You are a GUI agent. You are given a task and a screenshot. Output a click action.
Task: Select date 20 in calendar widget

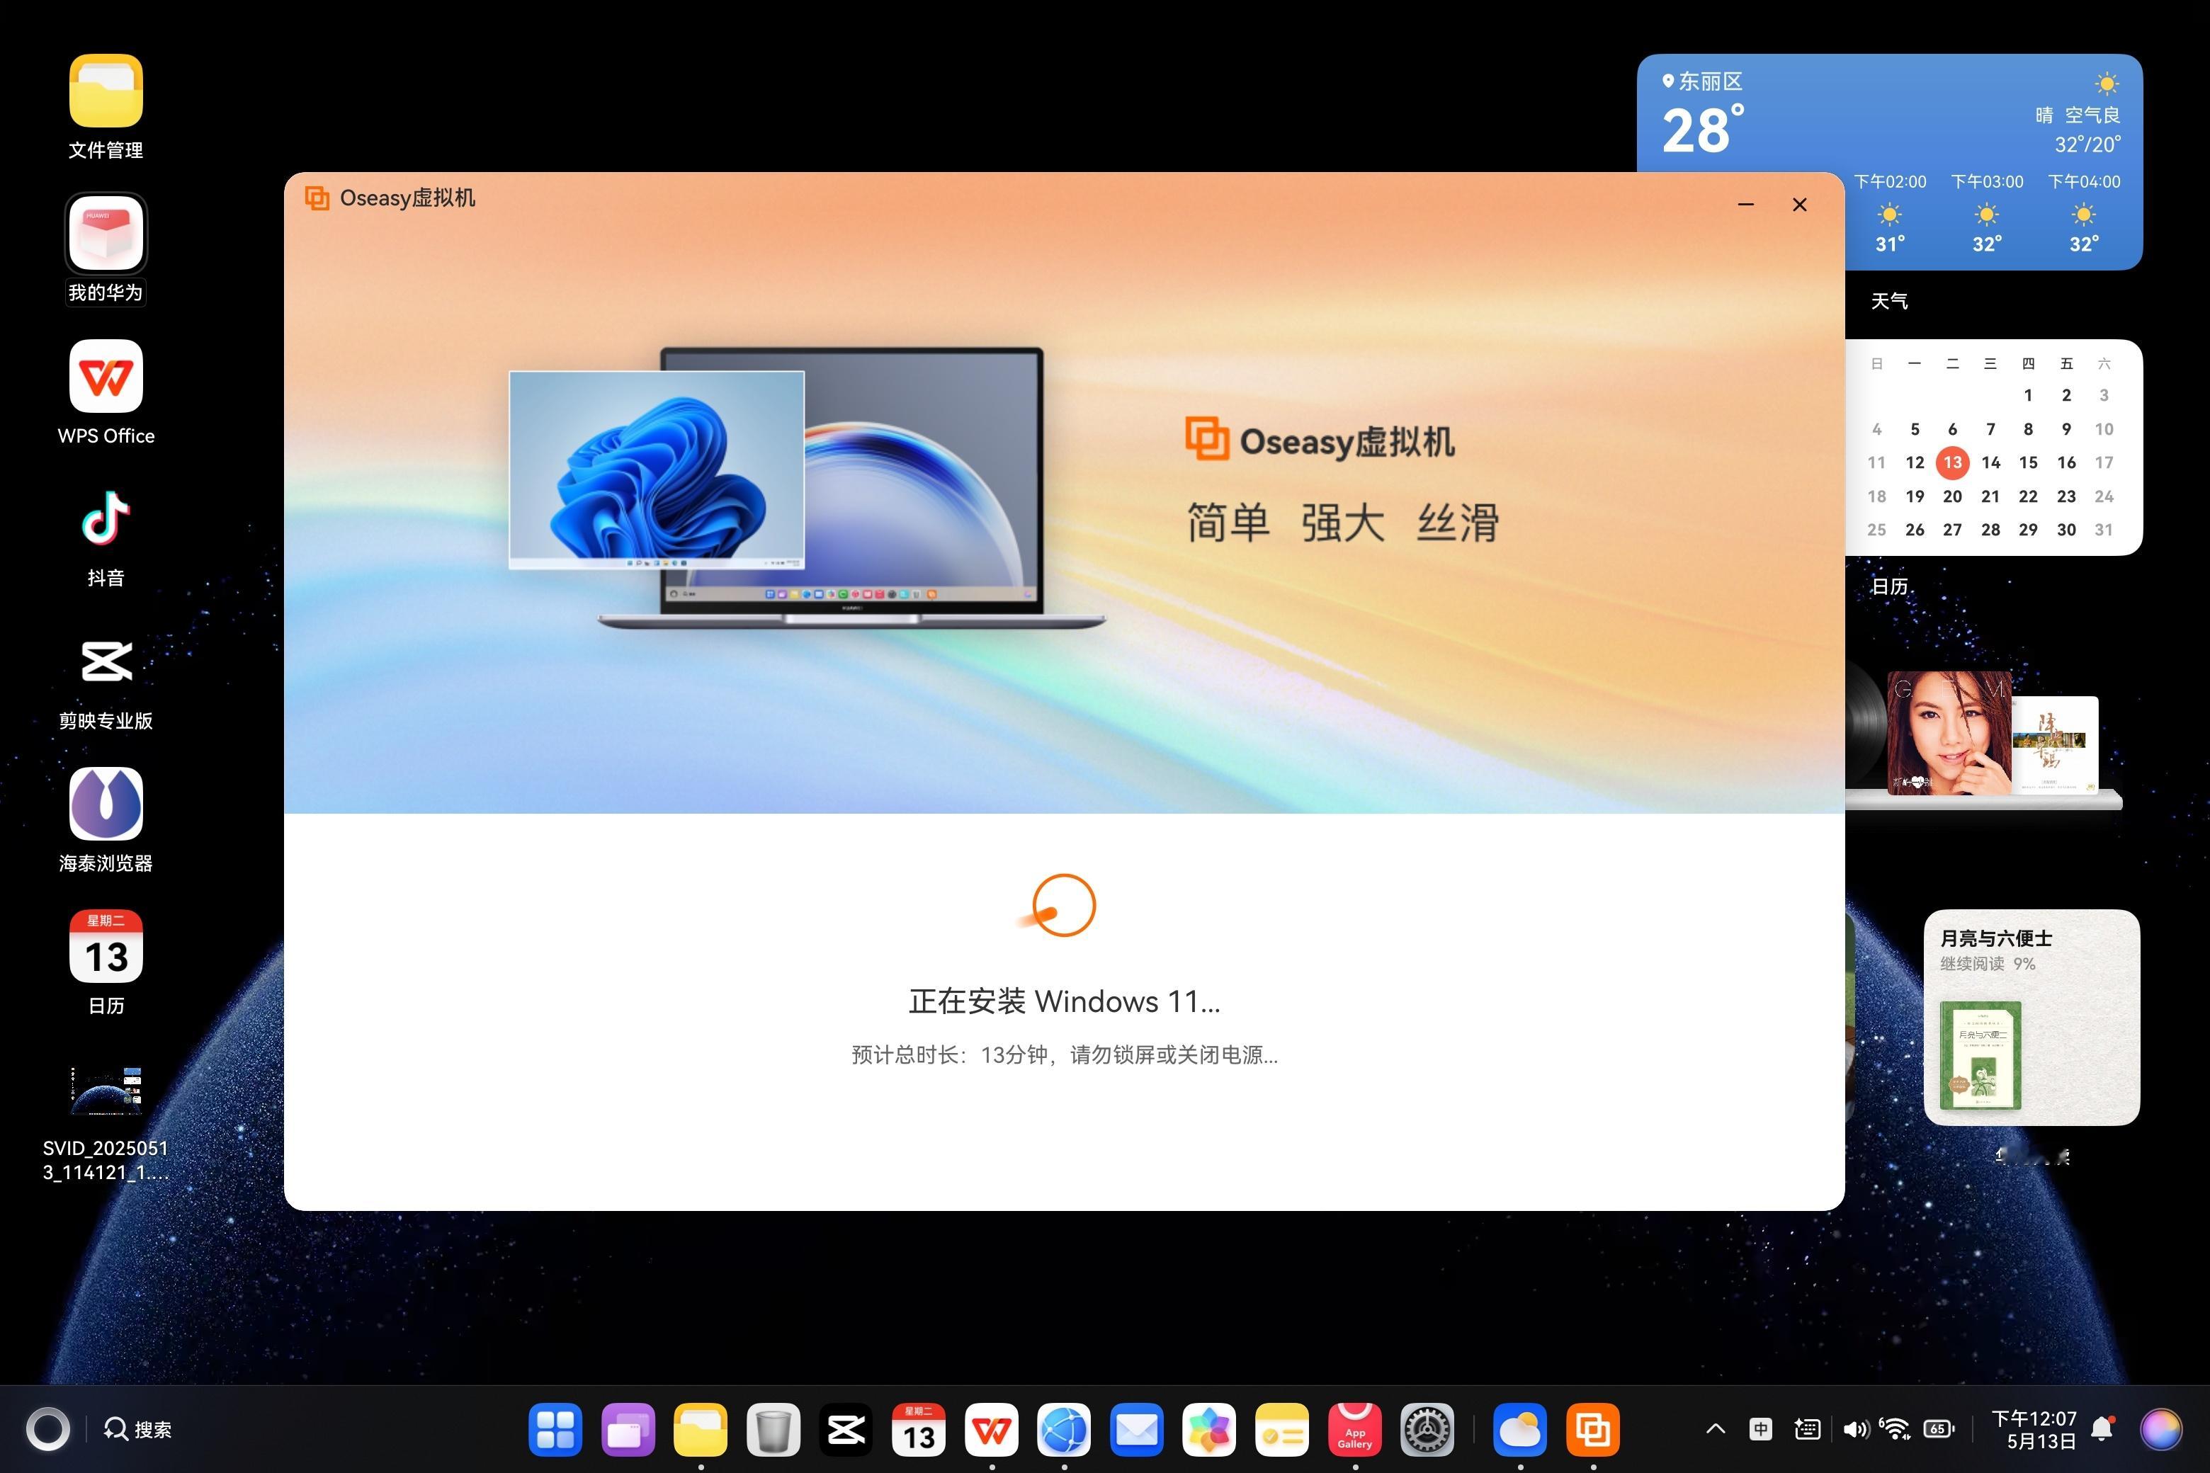[1953, 496]
